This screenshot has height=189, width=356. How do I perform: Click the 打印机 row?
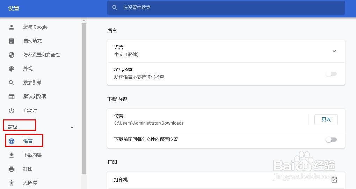(226, 180)
